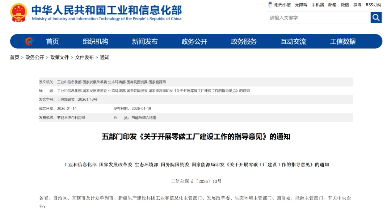Open the 手机端 mobile version link
The height and width of the screenshot is (213, 391).
point(318,5)
